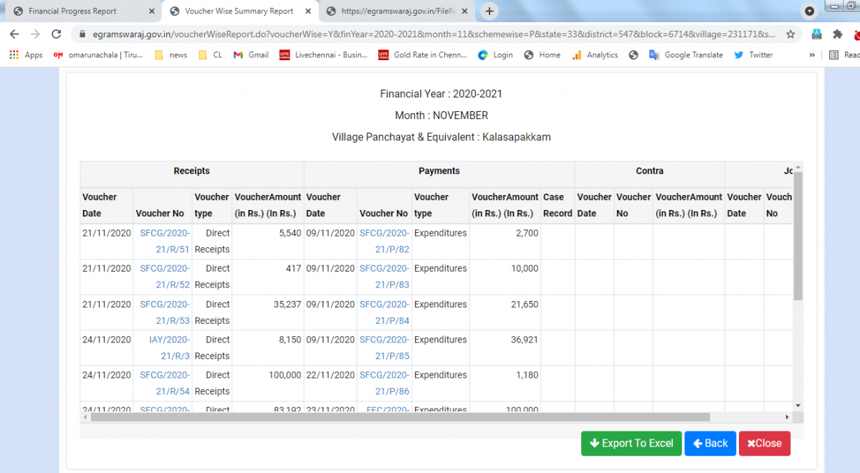The width and height of the screenshot is (860, 473).
Task: Open the 'news' bookmark folder
Action: (171, 54)
